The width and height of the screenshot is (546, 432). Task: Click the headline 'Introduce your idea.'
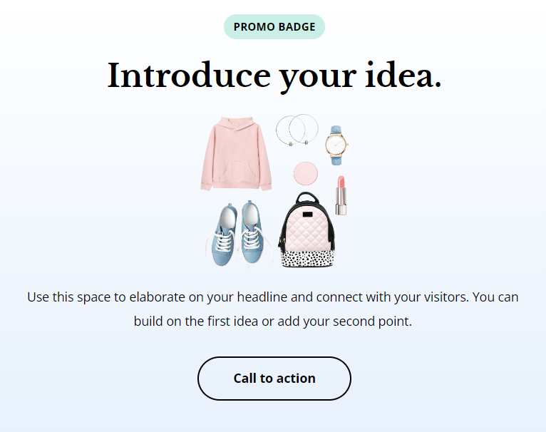tap(274, 76)
